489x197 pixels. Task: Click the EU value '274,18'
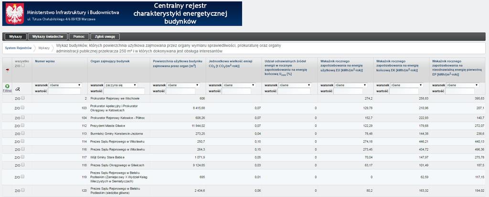(367, 142)
